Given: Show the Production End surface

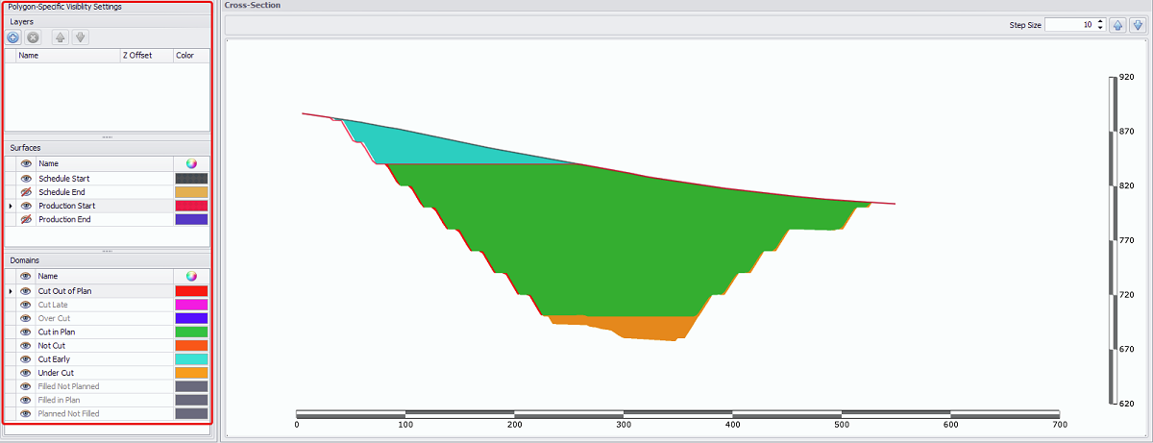Looking at the screenshot, I should [26, 219].
